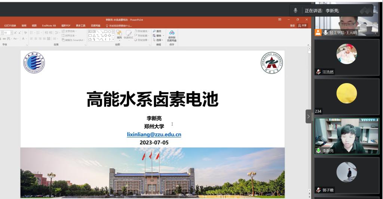Click the ribbon display options icon
Image resolution: width=383 pixels, height=199 pixels.
point(280,19)
